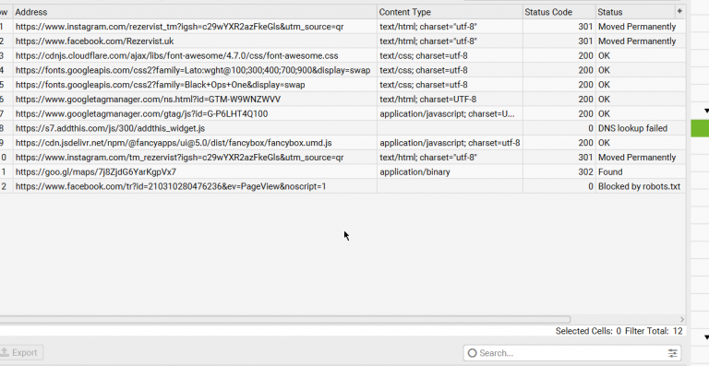Select the googletagmanager ns.html address
This screenshot has width=709, height=366.
[x=148, y=100]
